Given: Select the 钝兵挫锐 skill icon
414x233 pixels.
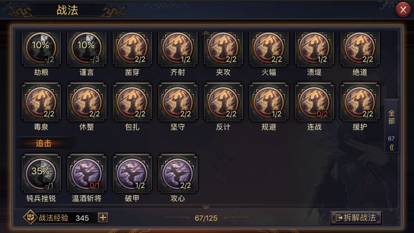Looking at the screenshot, I should click(x=41, y=173).
